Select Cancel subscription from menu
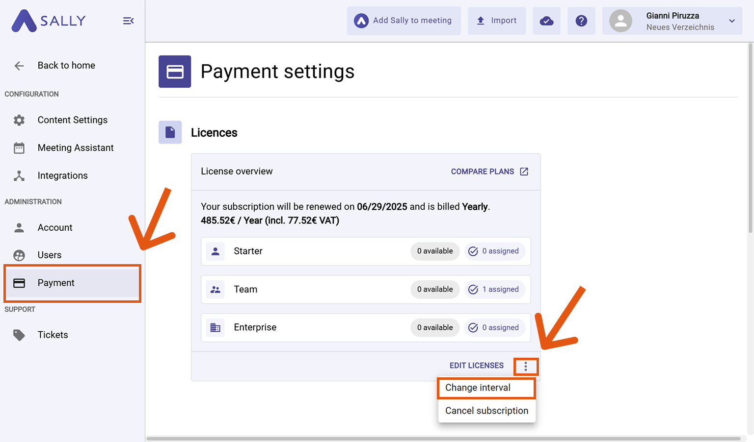This screenshot has height=442, width=754. pos(486,411)
